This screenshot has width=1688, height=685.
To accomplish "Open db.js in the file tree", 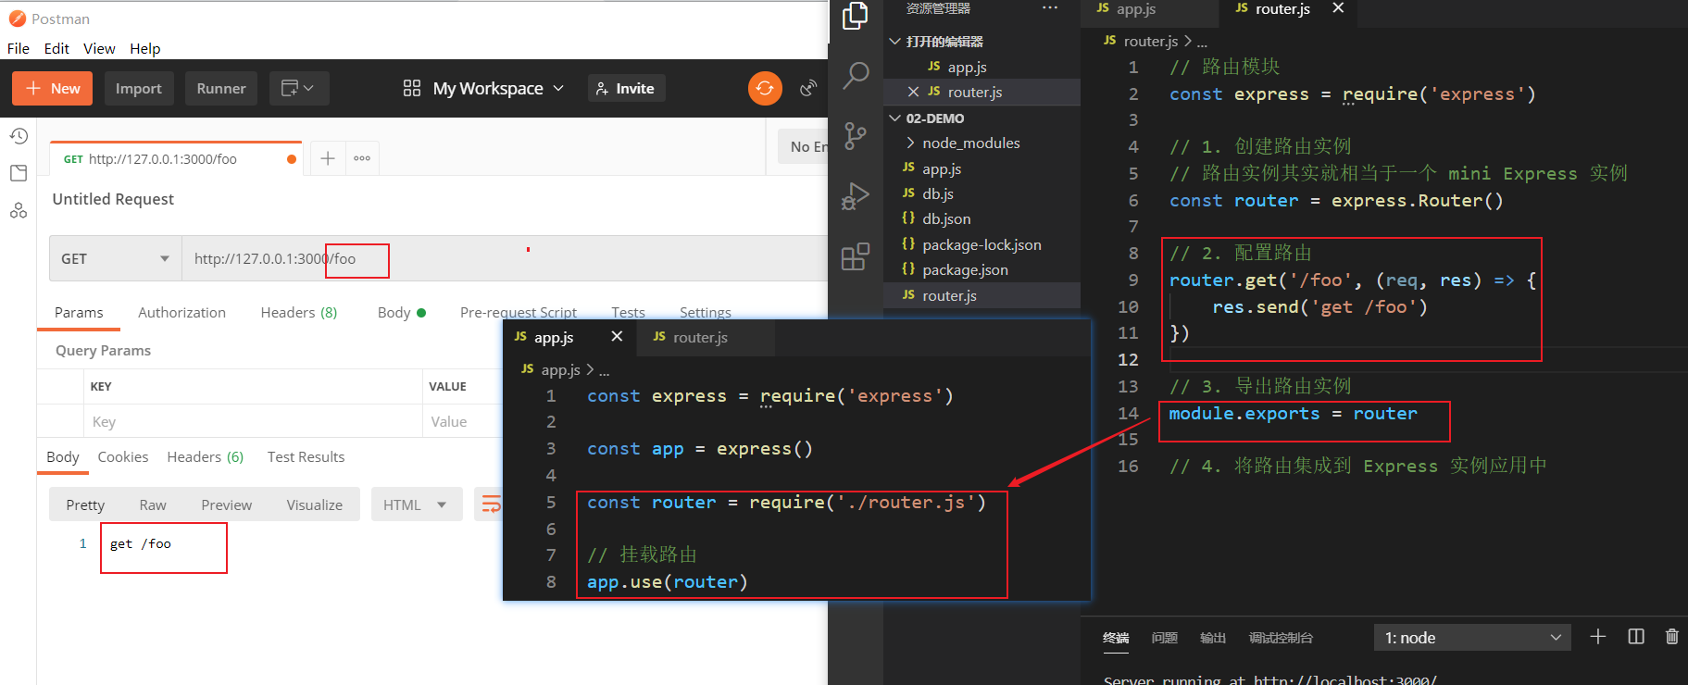I will (x=937, y=193).
